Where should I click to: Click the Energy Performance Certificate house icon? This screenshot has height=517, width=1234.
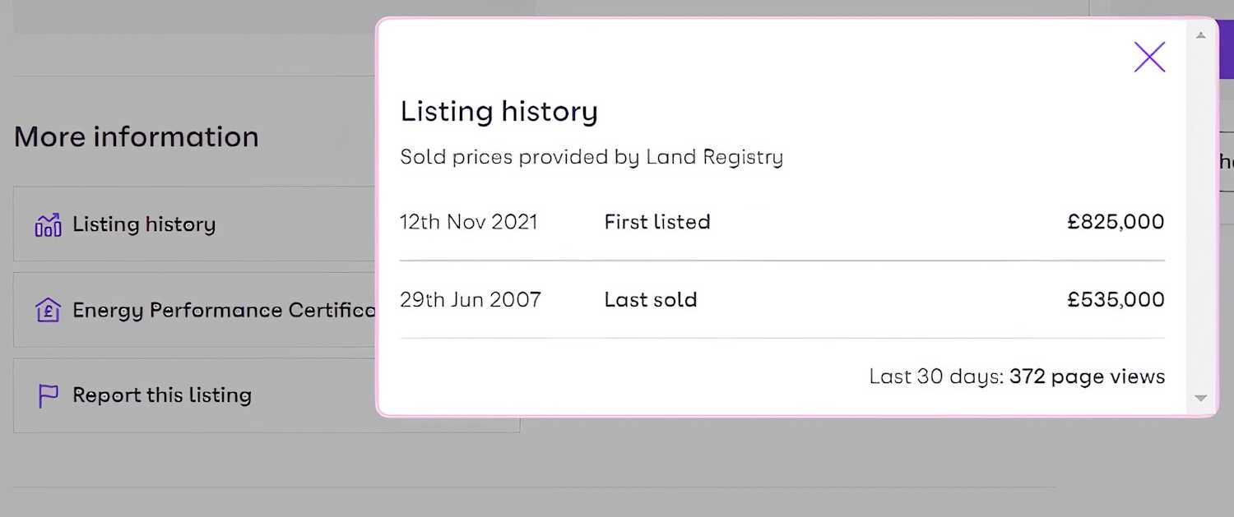tap(48, 310)
